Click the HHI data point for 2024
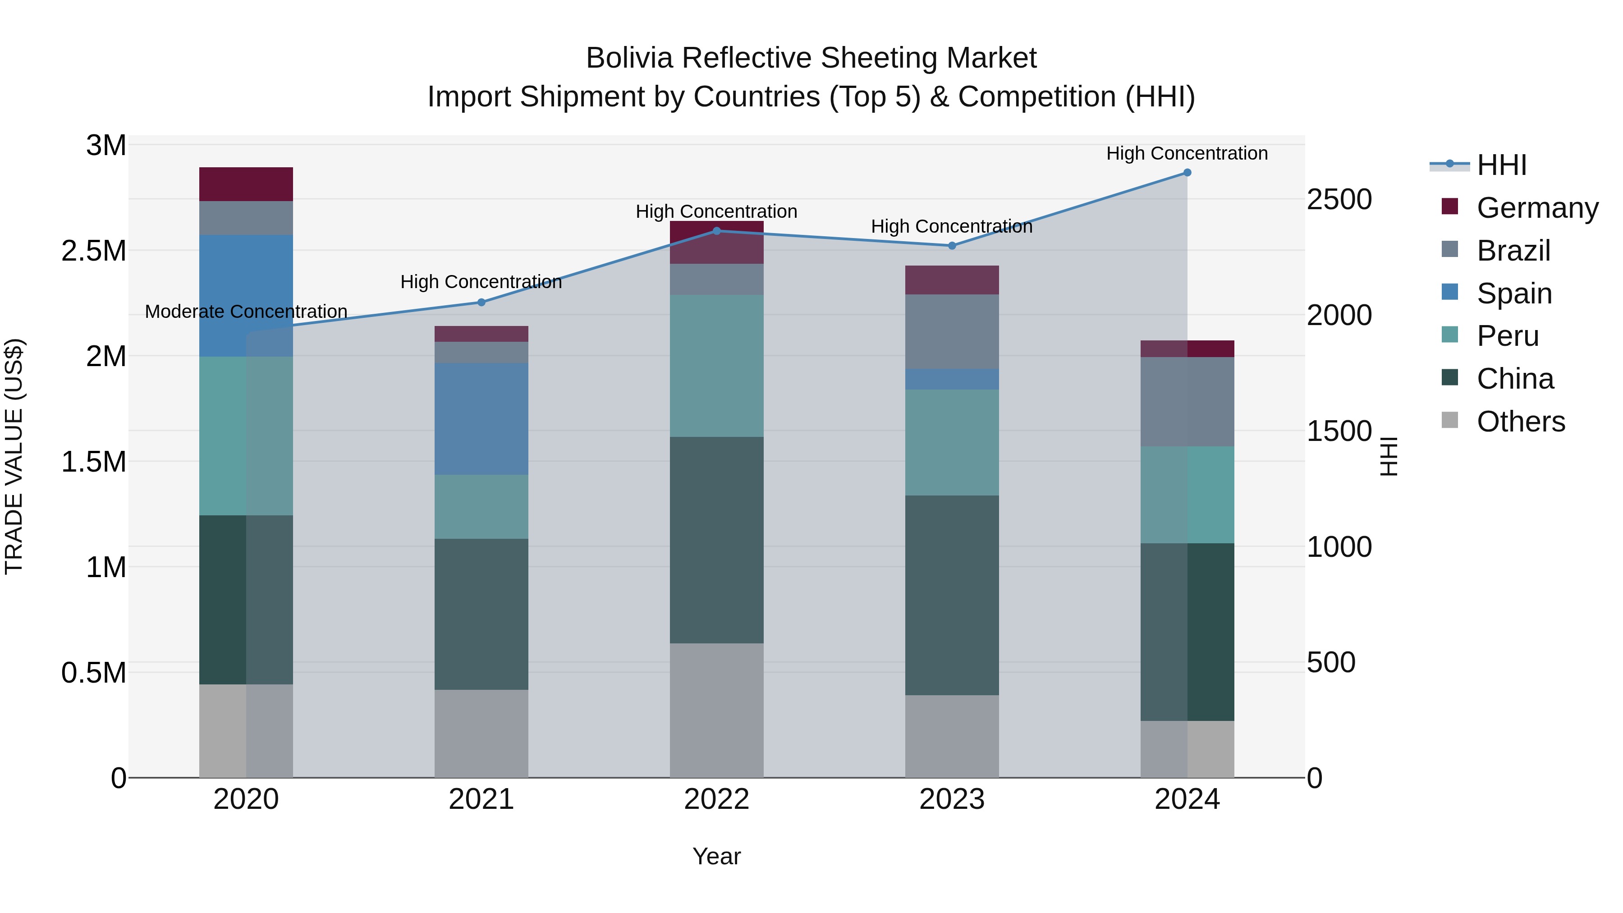 (x=1187, y=173)
